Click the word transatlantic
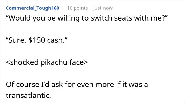185x103 pixels. click(x=29, y=95)
